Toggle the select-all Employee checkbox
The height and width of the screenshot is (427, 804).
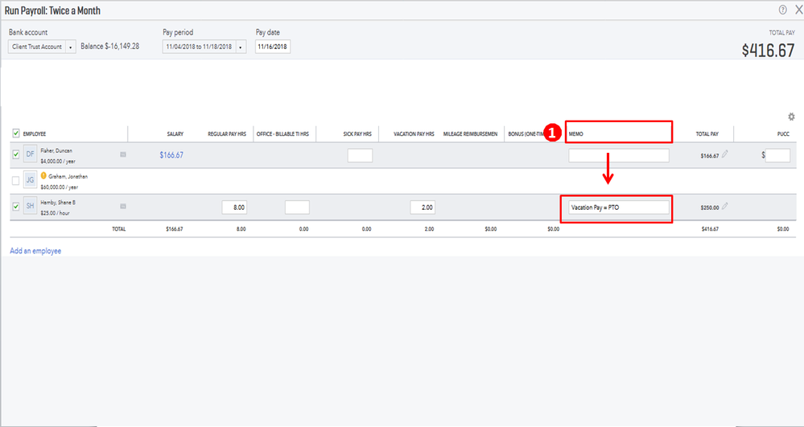16,133
